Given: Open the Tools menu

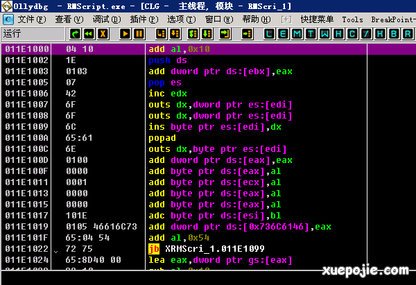Looking at the screenshot, I should (352, 19).
